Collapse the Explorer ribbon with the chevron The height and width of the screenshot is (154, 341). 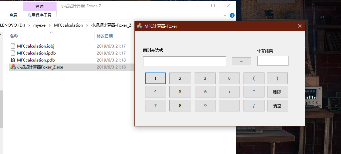pos(225,15)
